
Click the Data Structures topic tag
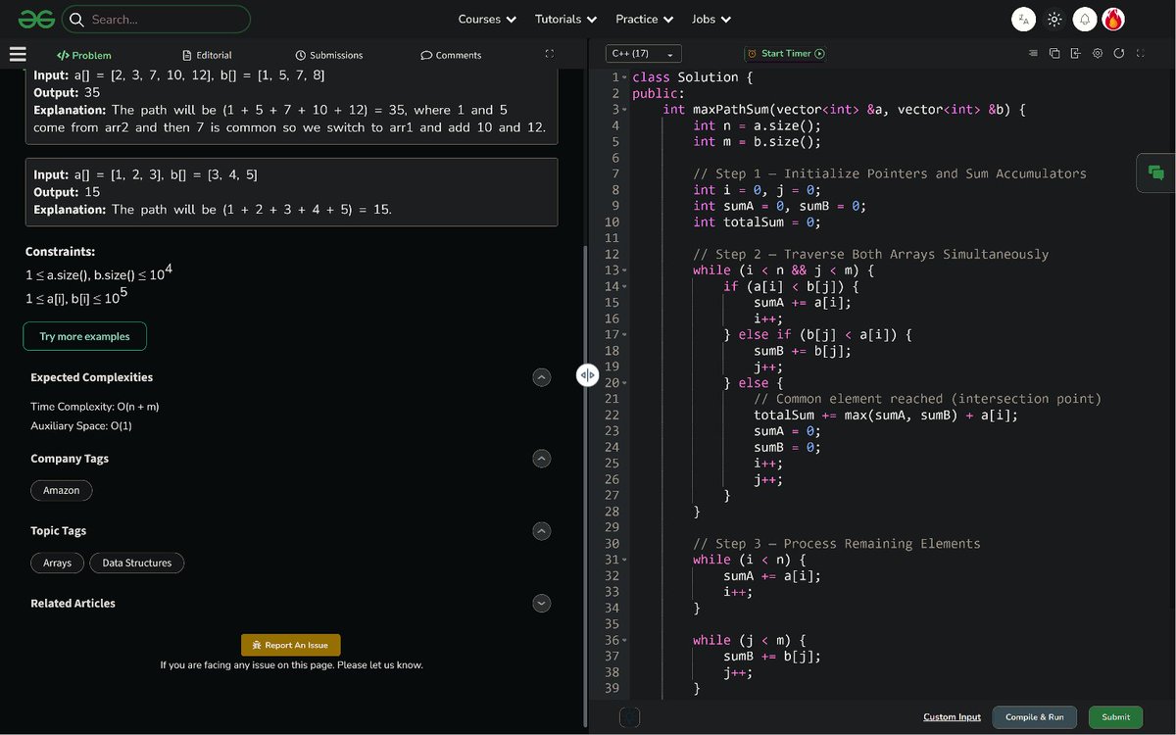point(137,563)
